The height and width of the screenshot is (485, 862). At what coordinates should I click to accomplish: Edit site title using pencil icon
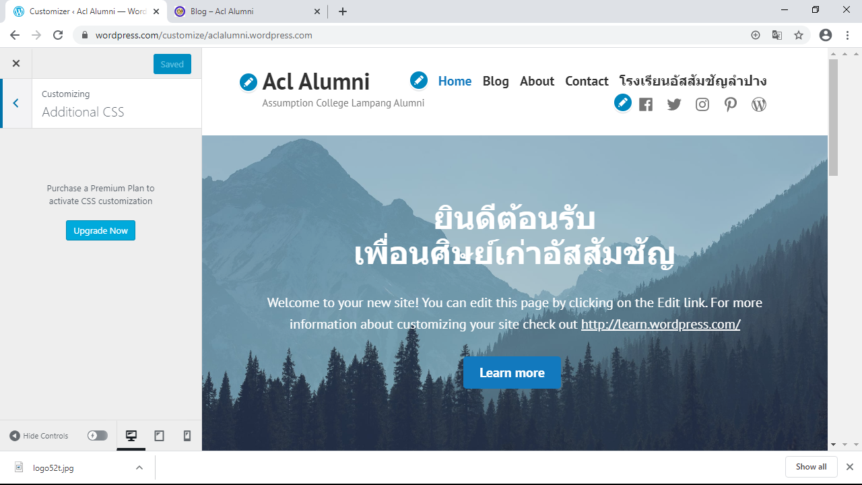(x=248, y=82)
